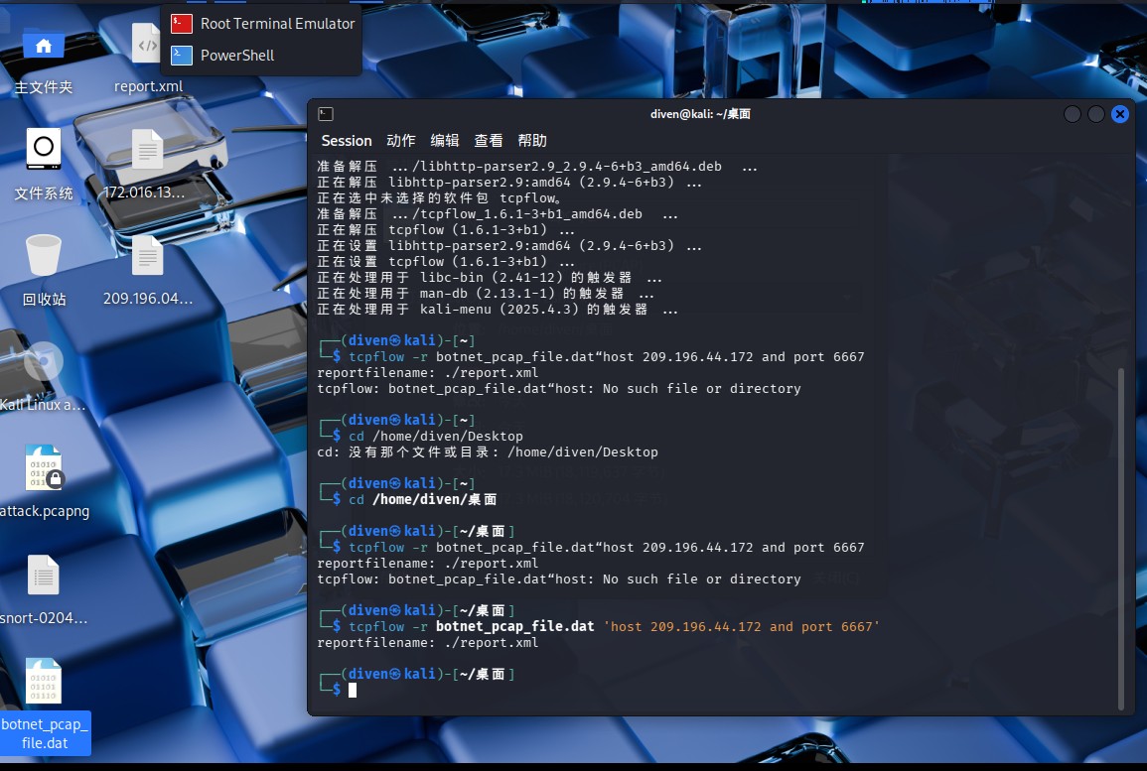Click the '正在设置 tcpflow (1.6.1-3+b1)' line
The height and width of the screenshot is (771, 1147).
point(446,262)
